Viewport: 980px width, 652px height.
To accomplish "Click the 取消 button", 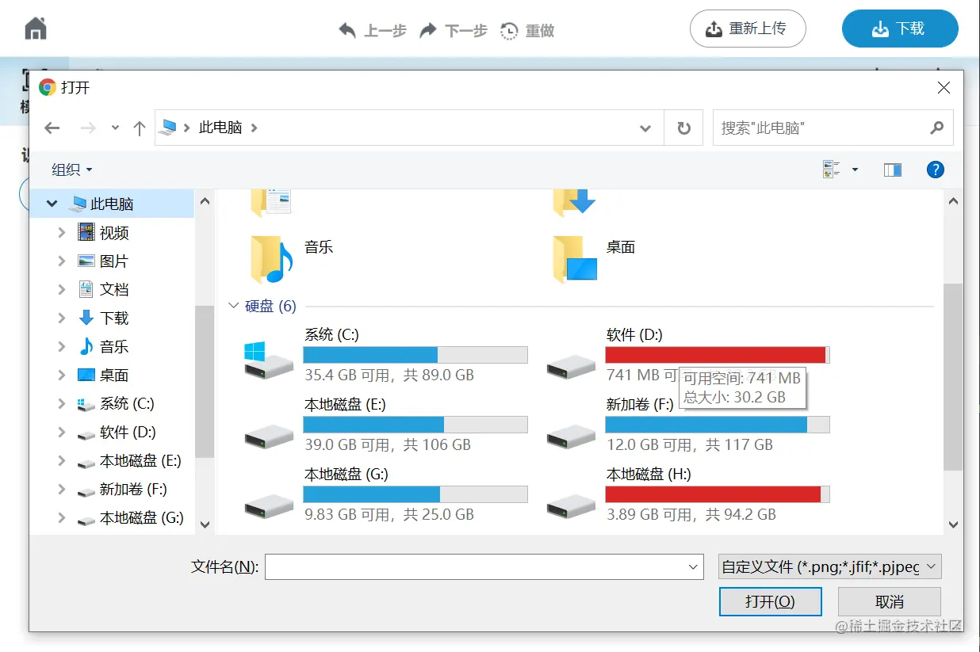I will pyautogui.click(x=889, y=601).
